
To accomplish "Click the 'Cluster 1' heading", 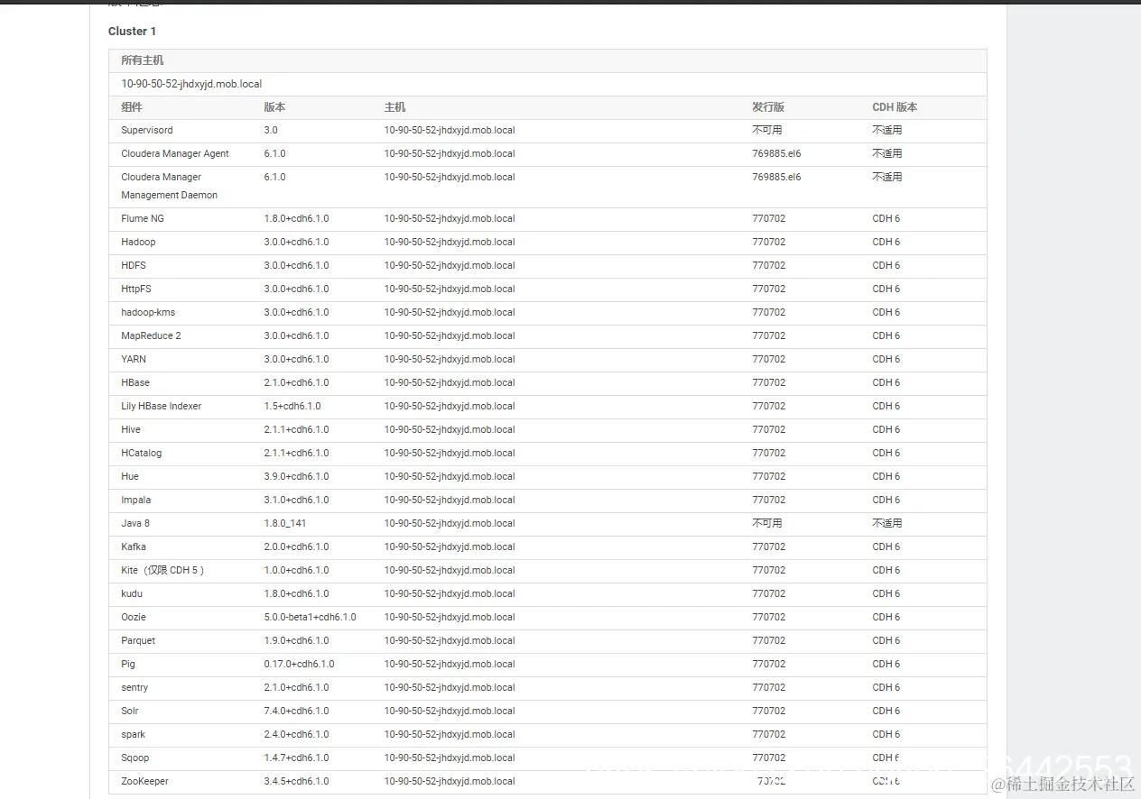I will 132,32.
